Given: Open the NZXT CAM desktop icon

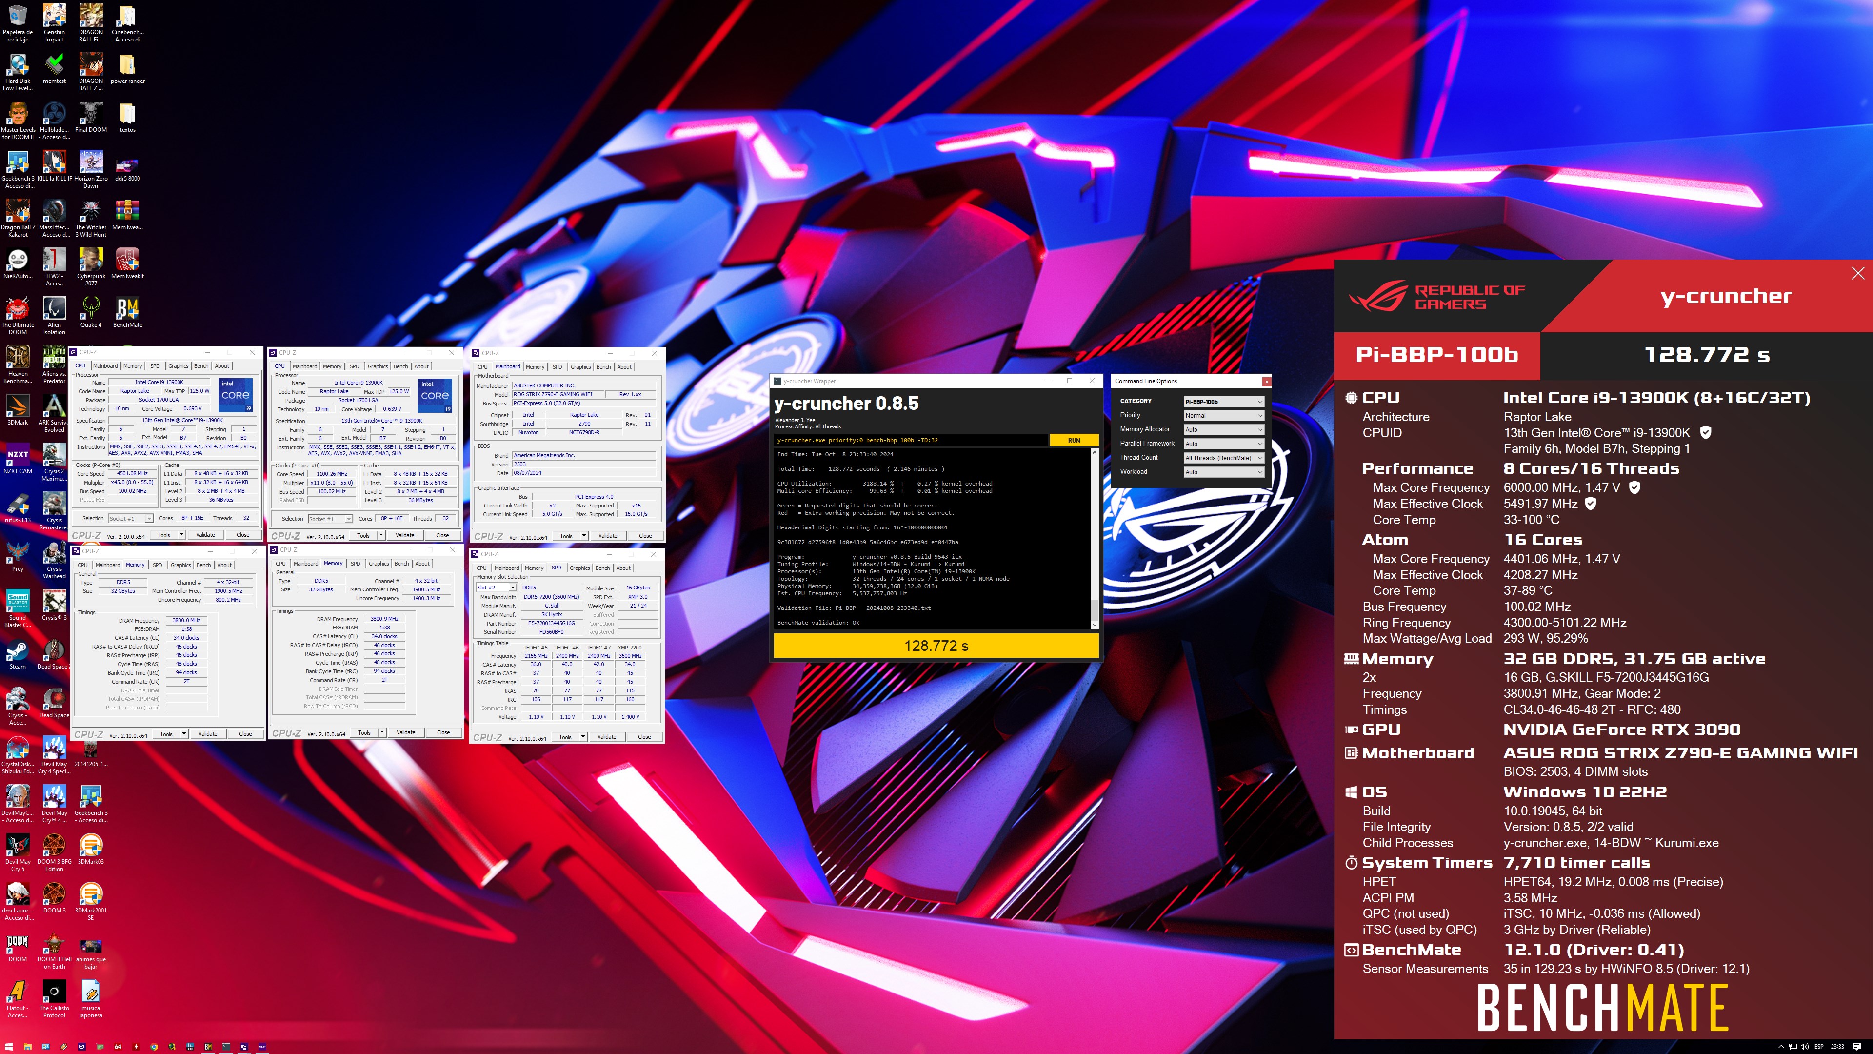Looking at the screenshot, I should 18,458.
